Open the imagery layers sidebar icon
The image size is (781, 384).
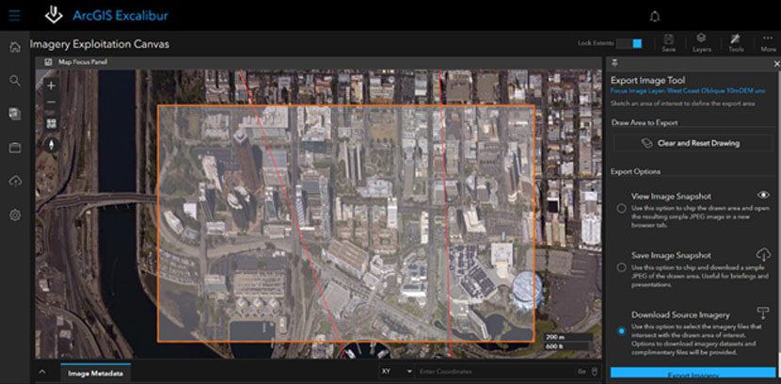[15, 114]
